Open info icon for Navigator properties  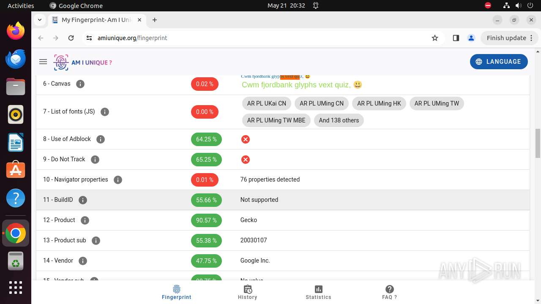pyautogui.click(x=117, y=179)
